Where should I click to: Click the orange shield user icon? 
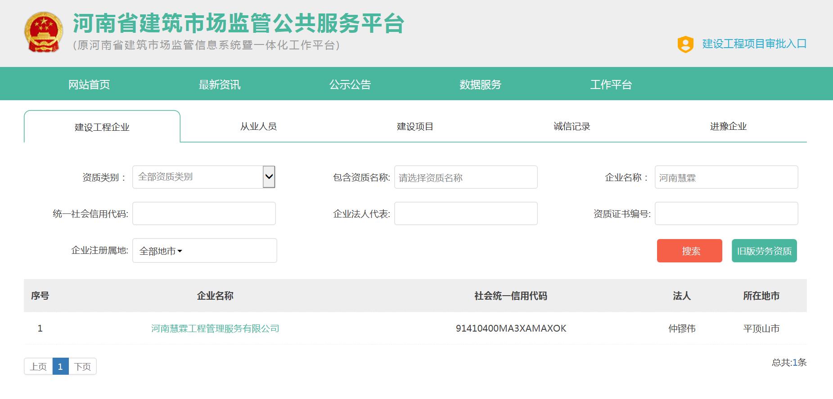685,44
